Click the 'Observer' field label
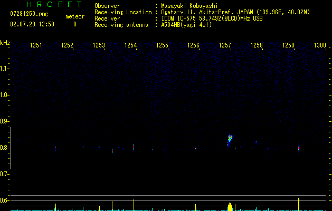The image size is (332, 211). tap(107, 6)
